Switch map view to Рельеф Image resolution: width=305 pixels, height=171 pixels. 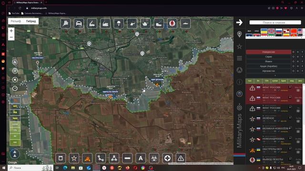click(16, 21)
